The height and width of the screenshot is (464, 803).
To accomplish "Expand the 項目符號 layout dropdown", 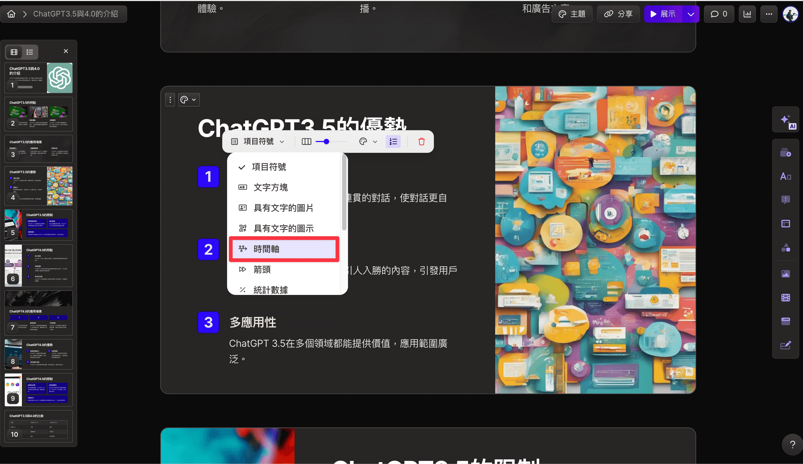I will [258, 142].
